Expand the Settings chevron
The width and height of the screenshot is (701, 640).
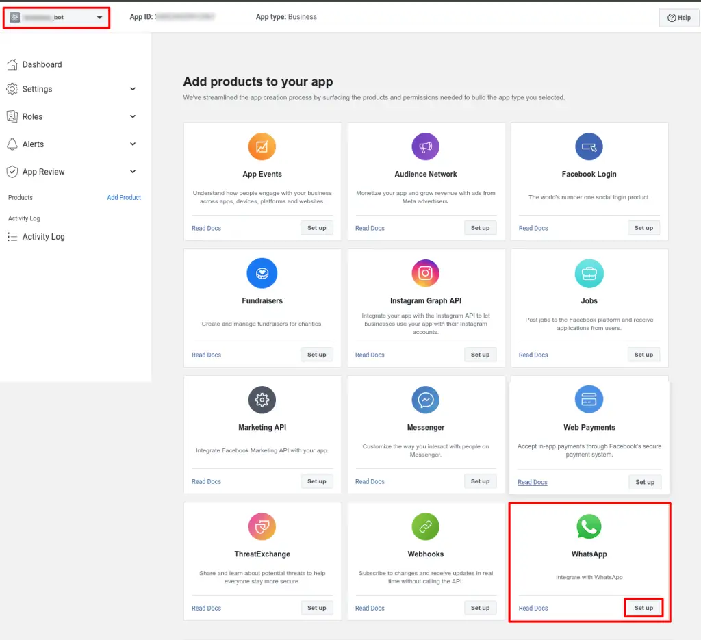click(x=133, y=89)
